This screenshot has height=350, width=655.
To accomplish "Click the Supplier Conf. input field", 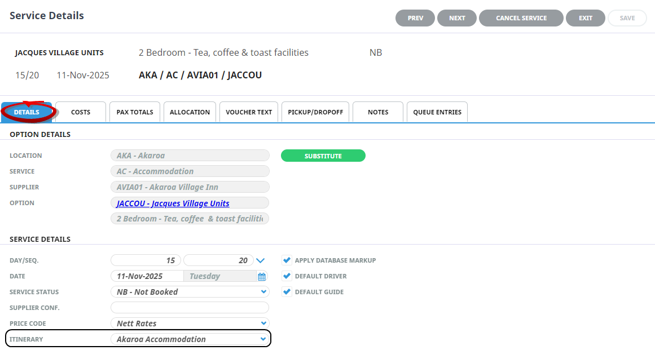I will (x=190, y=308).
